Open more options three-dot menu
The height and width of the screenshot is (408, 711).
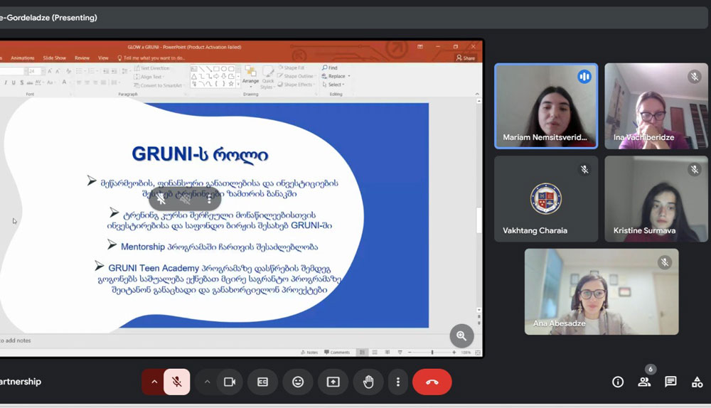click(397, 382)
